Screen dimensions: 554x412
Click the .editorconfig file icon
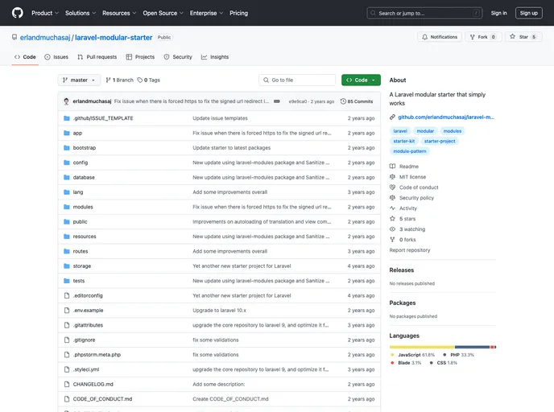[x=66, y=295]
